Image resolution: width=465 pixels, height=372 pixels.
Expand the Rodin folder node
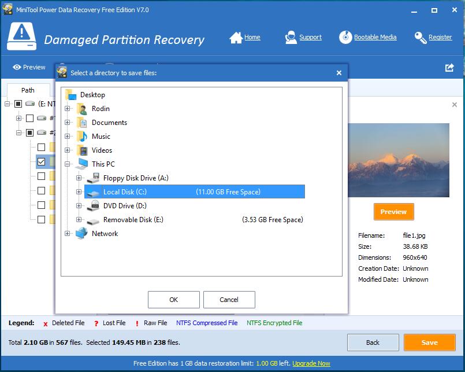click(68, 108)
